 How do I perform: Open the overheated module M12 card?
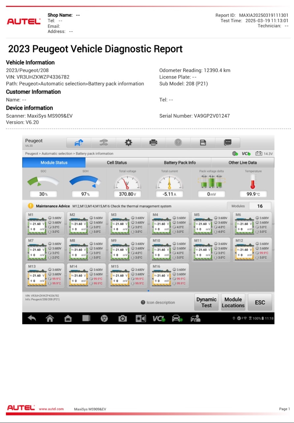252,249
